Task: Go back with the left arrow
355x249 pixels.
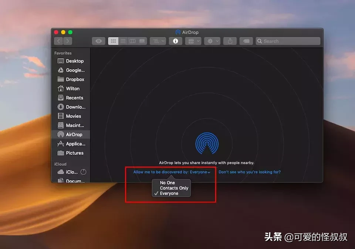Action: (x=58, y=41)
